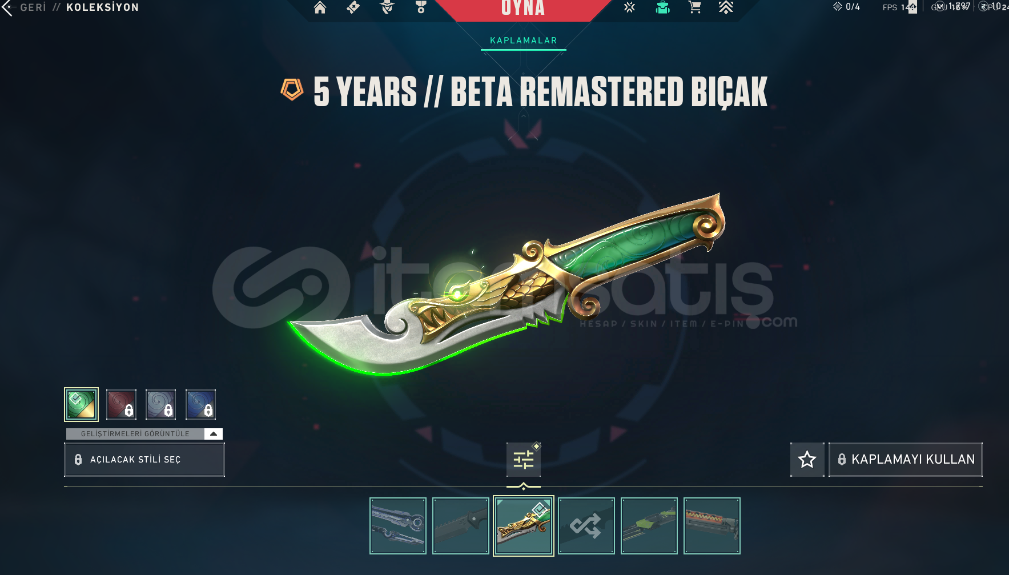This screenshot has height=575, width=1009.
Task: Select the green variant swatch
Action: pos(81,404)
